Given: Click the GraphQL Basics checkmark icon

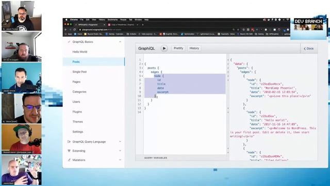Looking at the screenshot, I should [x=69, y=42].
